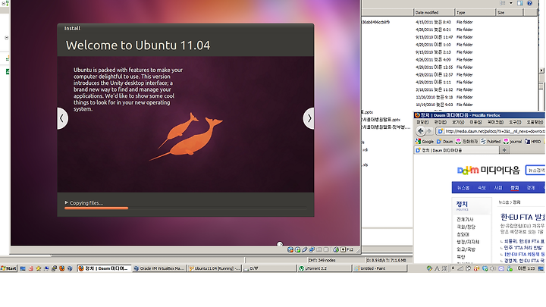Screen dimensions: 546x307
Task: Click the 4/15/2011 File folder row in explorer
Action: pyautogui.click(x=444, y=22)
